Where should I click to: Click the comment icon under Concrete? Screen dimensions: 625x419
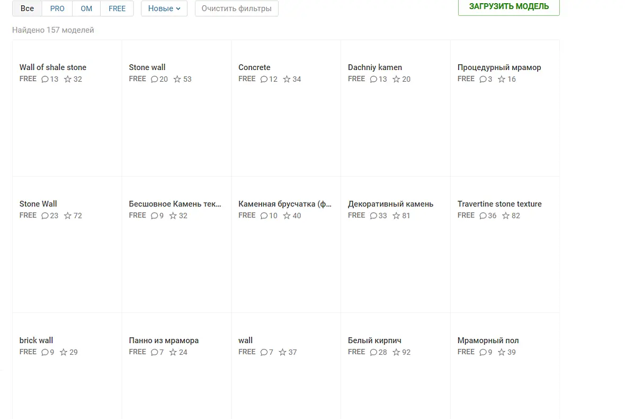(x=264, y=79)
